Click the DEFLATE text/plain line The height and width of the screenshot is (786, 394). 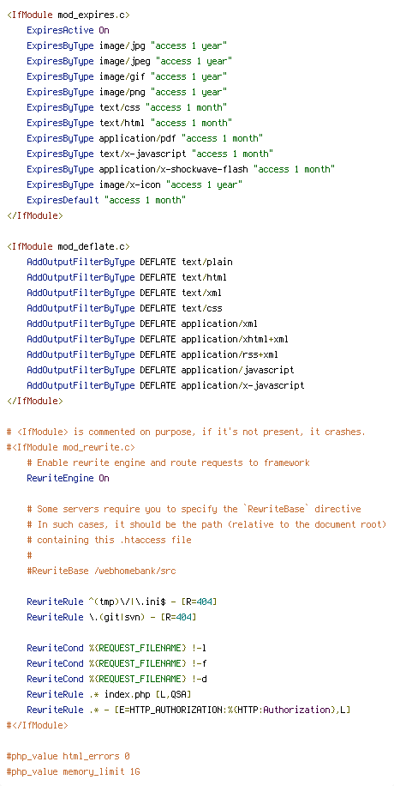coord(129,263)
